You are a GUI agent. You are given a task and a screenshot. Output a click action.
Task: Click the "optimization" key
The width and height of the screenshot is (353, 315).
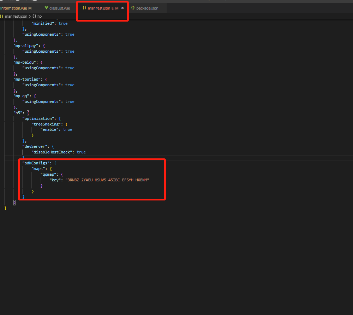[38, 118]
